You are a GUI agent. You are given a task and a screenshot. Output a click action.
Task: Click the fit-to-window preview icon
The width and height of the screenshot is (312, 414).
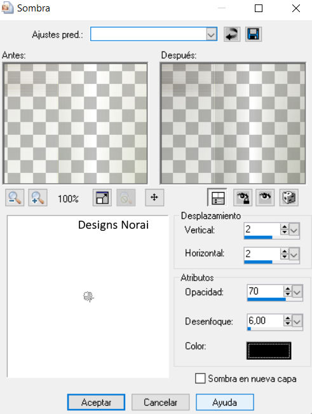click(102, 198)
